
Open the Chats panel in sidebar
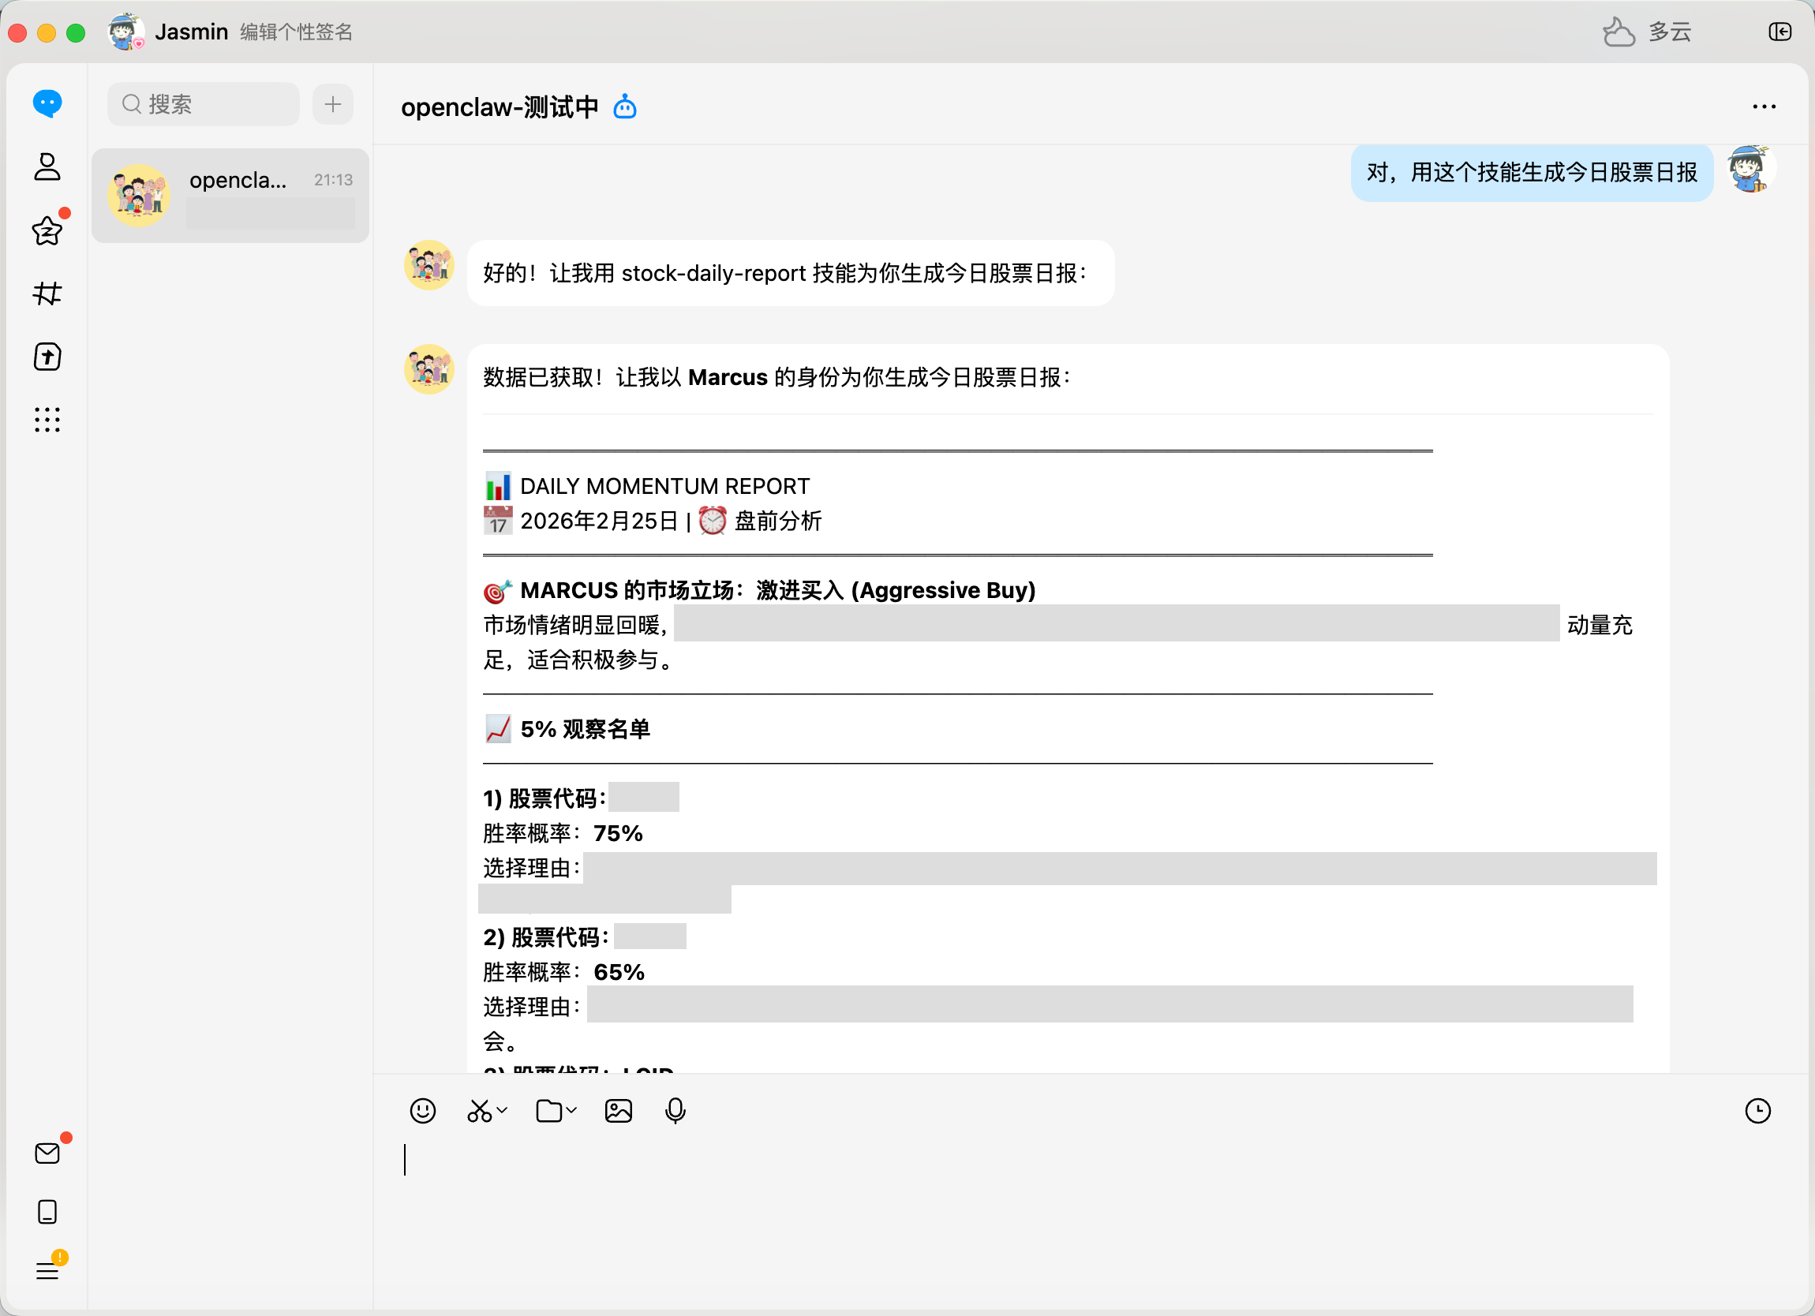tap(47, 103)
